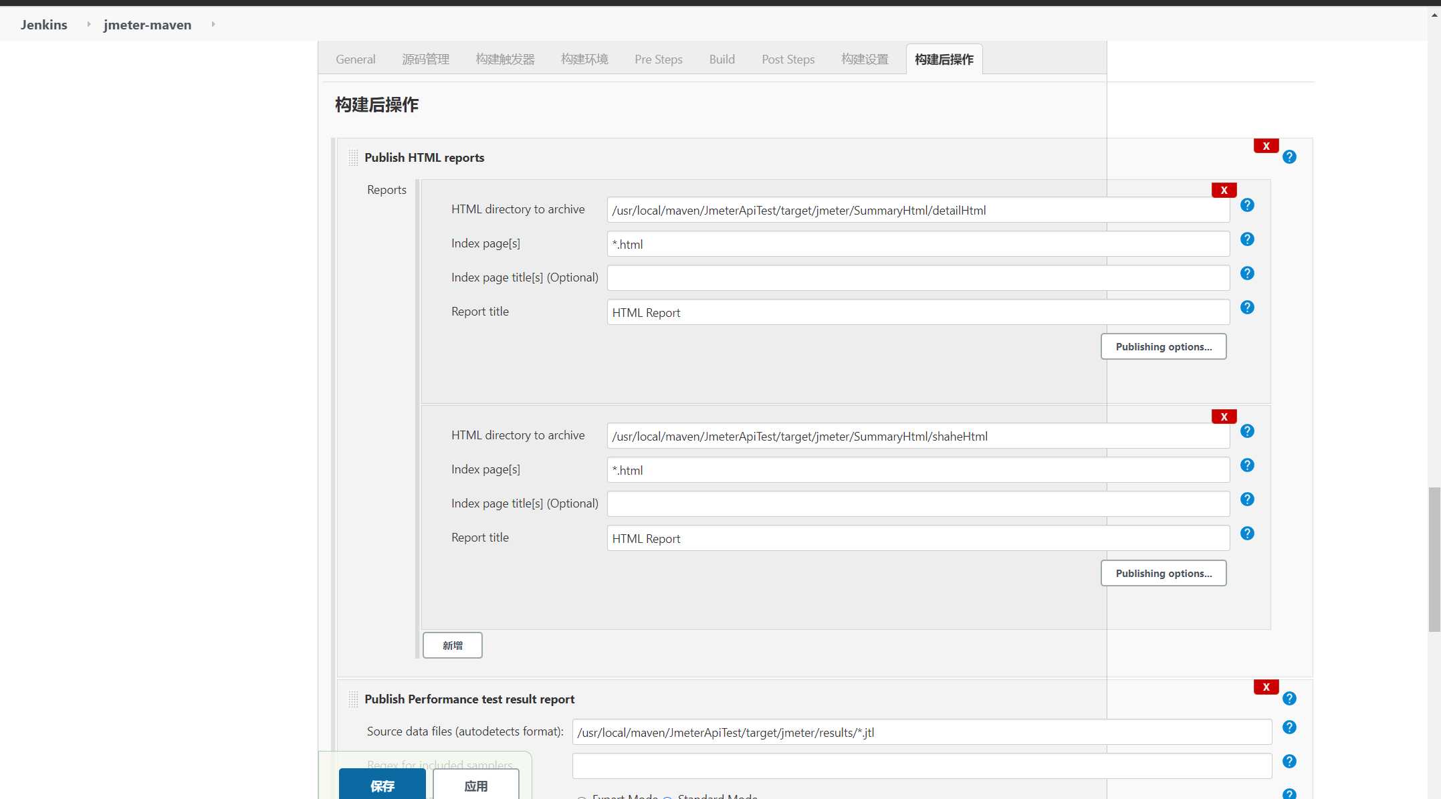
Task: Click the red X to remove first HTML report
Action: (1224, 189)
